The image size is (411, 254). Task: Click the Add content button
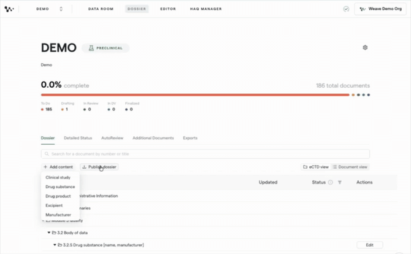coord(58,167)
